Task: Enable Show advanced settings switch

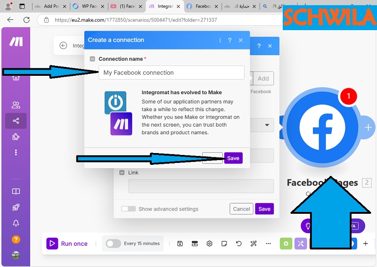Action: click(x=128, y=209)
